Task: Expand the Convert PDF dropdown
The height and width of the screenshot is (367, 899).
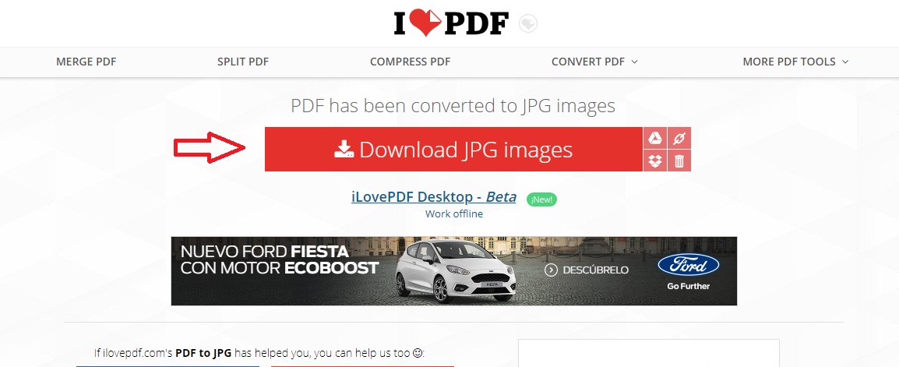Action: pos(594,62)
